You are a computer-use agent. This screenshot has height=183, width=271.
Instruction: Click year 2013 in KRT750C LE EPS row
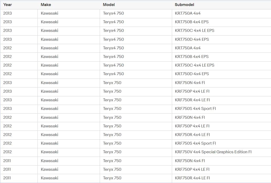[7, 31]
